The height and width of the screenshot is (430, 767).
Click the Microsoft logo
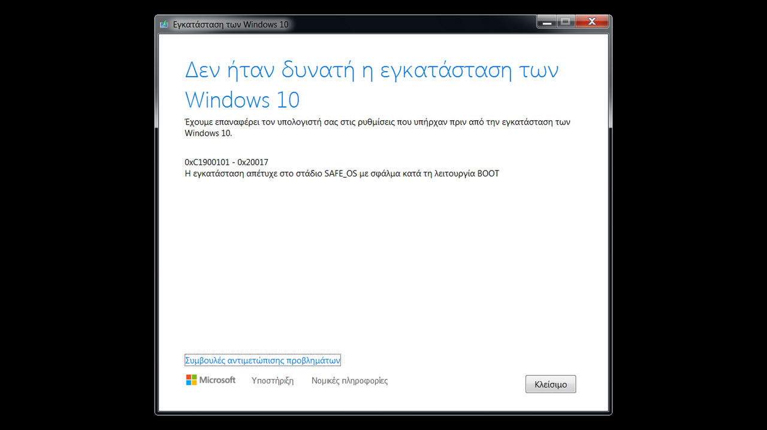pos(210,380)
